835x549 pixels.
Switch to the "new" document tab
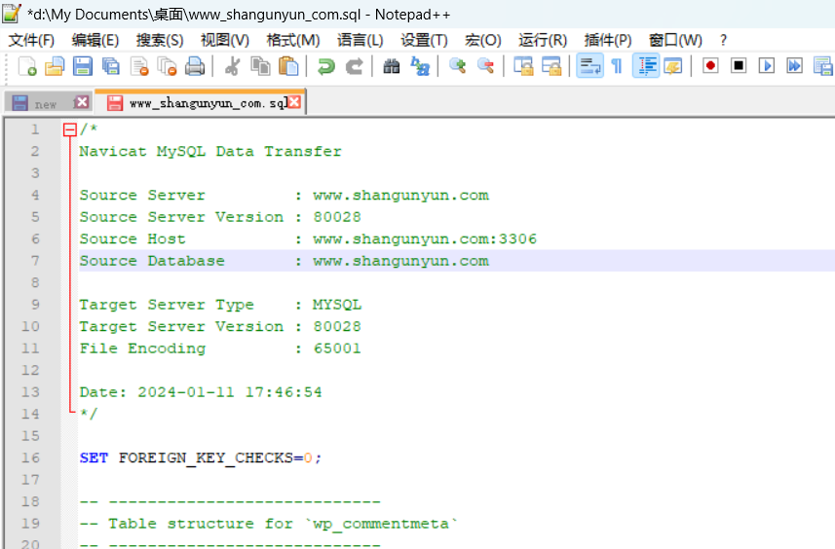(46, 103)
